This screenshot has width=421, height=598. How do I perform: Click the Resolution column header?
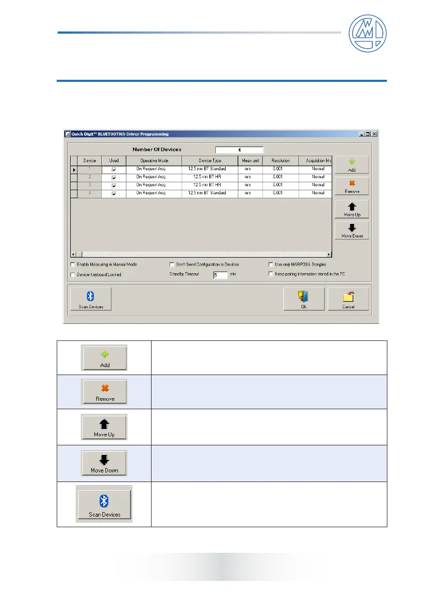click(281, 161)
